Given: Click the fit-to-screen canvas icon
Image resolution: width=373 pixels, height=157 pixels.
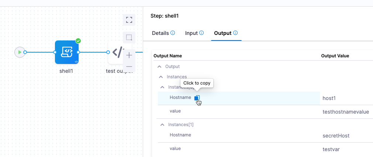Looking at the screenshot, I should [129, 20].
